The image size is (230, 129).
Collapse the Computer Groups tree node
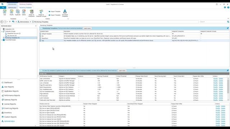pos(2,32)
